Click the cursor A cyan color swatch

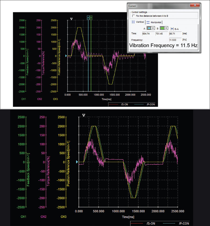coord(149,28)
